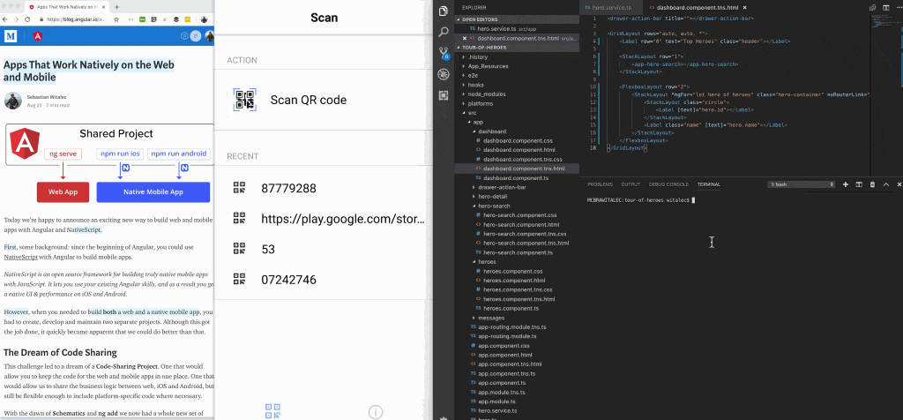The width and height of the screenshot is (903, 420).
Task: Open recent scan 53
Action: (325, 250)
